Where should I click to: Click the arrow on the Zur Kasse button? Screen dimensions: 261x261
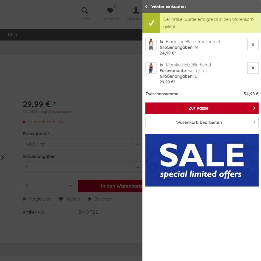click(x=254, y=108)
